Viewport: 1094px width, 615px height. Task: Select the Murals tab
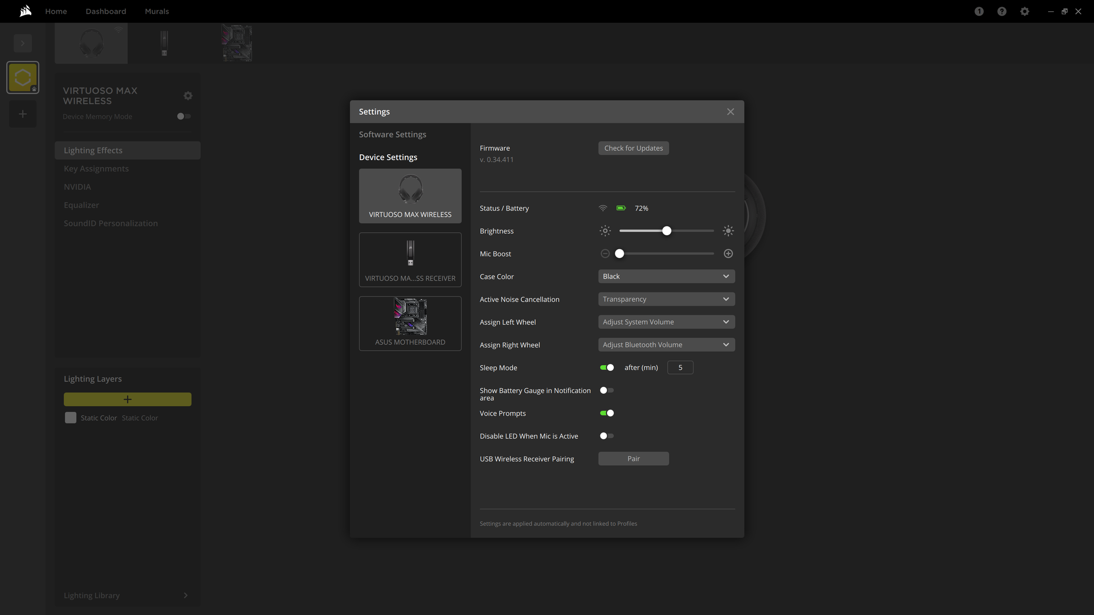point(157,10)
